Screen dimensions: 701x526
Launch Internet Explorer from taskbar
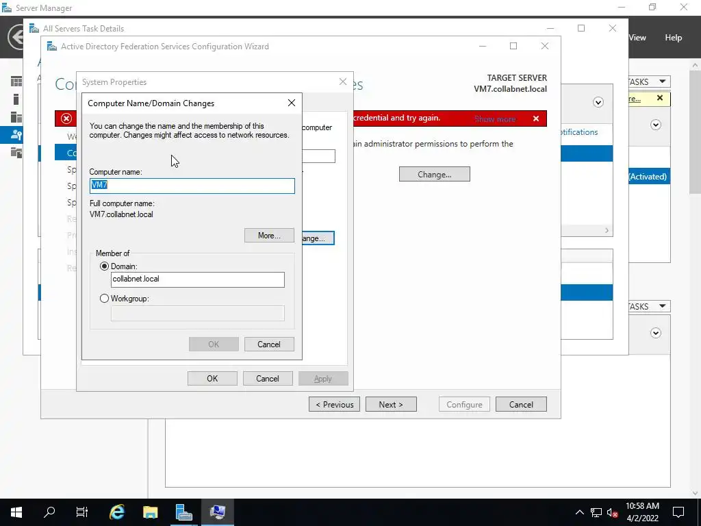click(x=116, y=512)
